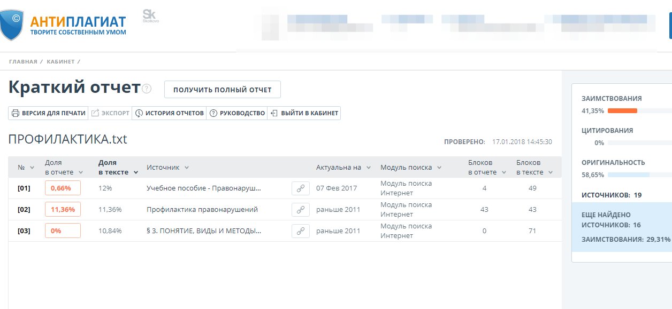The width and height of the screenshot is (672, 309).
Task: Open История отчетов report history
Action: [169, 113]
